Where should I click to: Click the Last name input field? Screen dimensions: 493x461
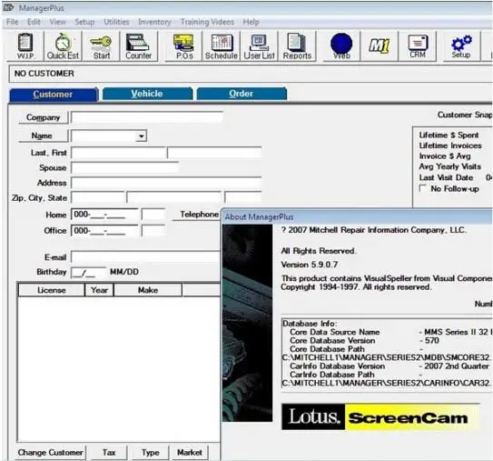tap(119, 153)
